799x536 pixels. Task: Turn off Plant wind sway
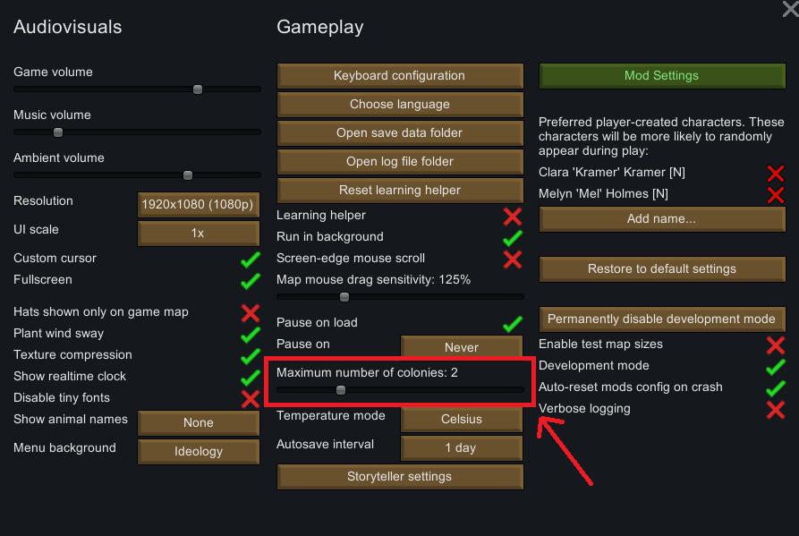pyautogui.click(x=250, y=335)
